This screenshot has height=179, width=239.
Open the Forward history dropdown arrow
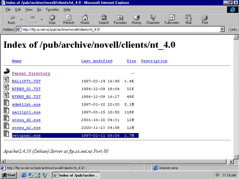(42, 19)
